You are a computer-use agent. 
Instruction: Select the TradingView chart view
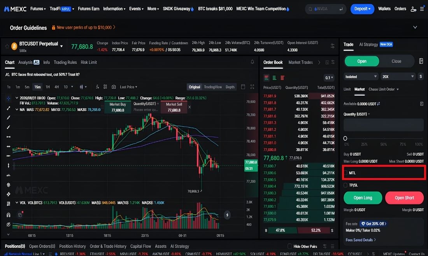pyautogui.click(x=213, y=87)
